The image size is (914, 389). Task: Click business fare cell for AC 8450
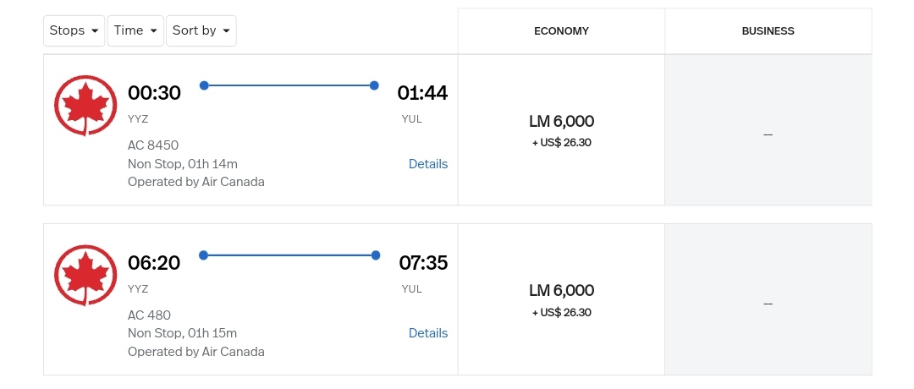[x=768, y=134]
